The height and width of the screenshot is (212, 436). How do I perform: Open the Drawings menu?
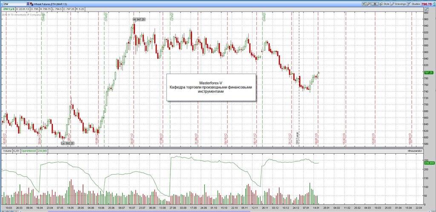click(399, 4)
